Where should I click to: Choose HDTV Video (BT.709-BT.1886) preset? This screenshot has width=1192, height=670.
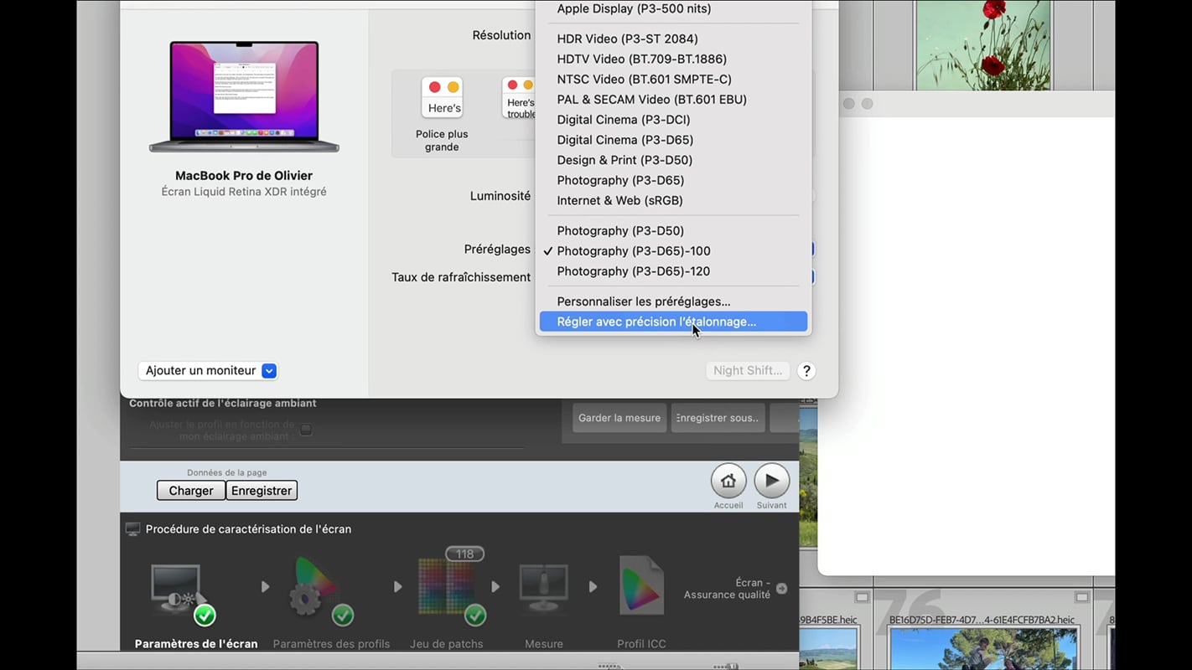coord(673,59)
